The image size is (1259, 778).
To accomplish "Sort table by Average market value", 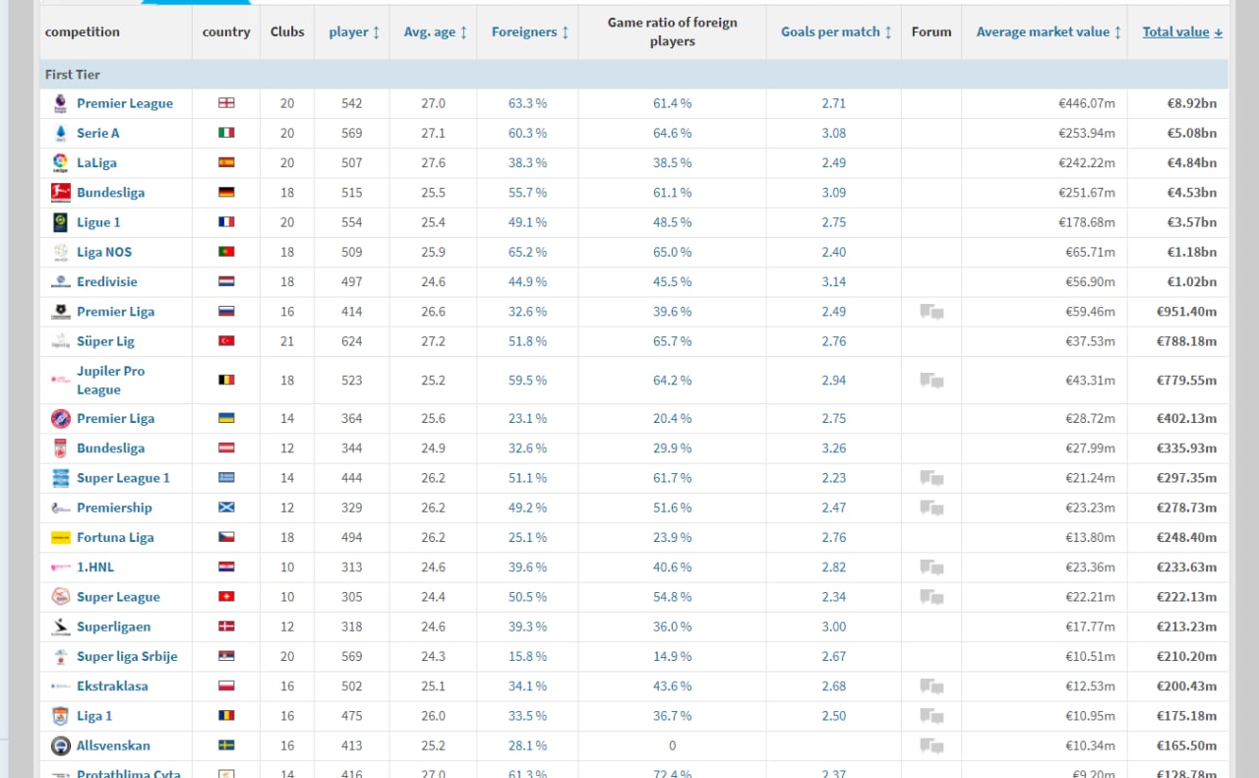I will tap(1049, 31).
